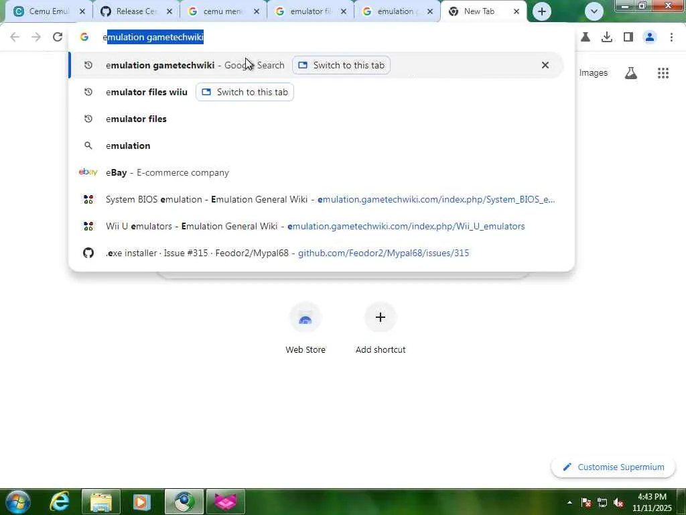Open the experiments flask icon in the toolbar
This screenshot has width=686, height=515.
coord(586,38)
